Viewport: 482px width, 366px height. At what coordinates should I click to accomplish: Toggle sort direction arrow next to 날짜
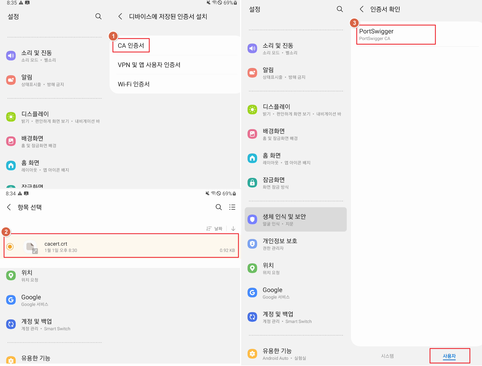(233, 229)
